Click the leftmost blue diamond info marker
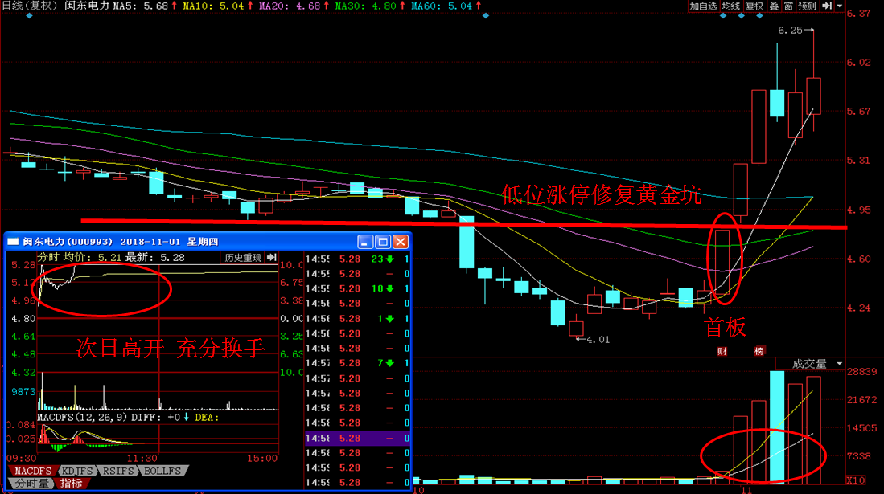The image size is (884, 494). tap(29, 16)
